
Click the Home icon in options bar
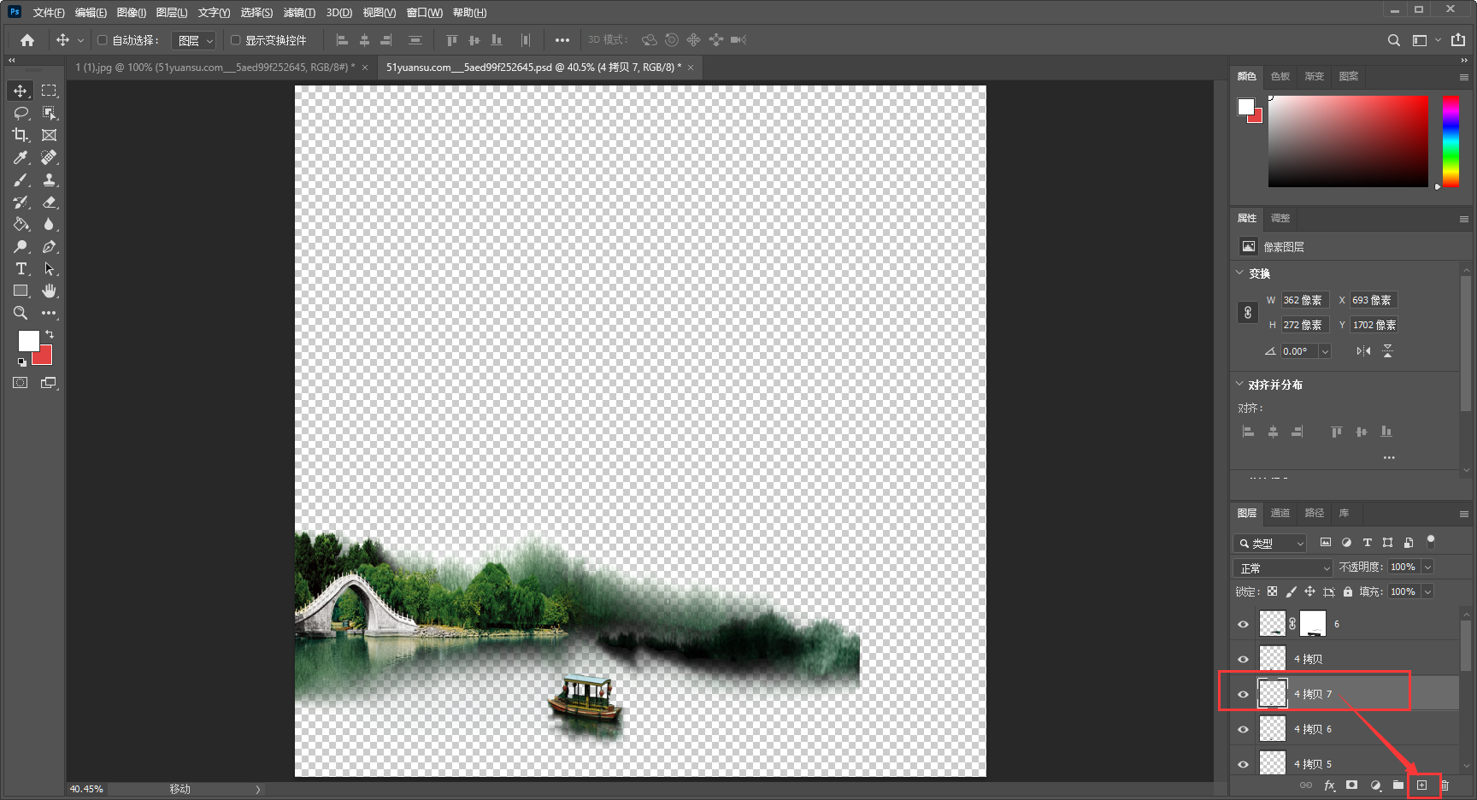[27, 40]
